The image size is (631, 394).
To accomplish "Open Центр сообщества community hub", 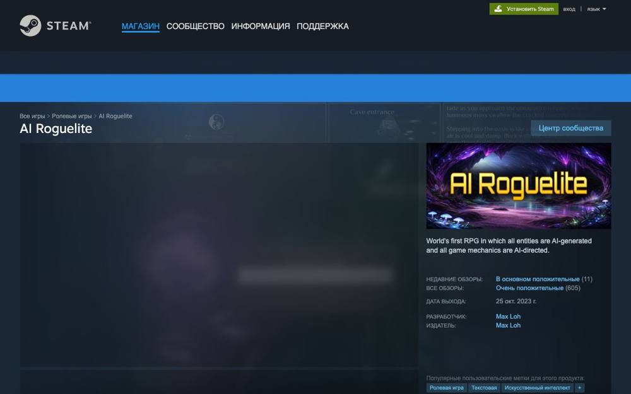I will click(570, 128).
